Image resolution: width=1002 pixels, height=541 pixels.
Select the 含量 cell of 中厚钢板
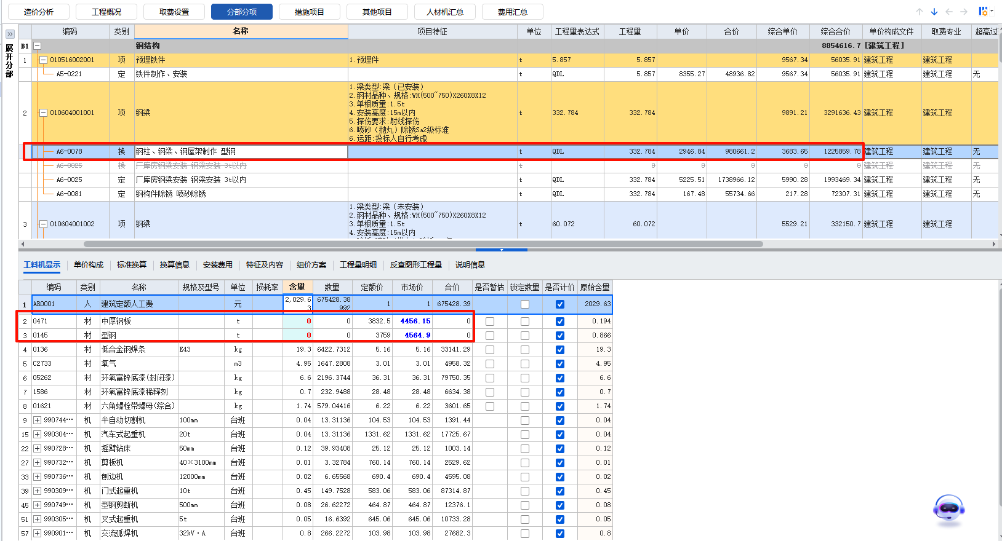click(298, 322)
